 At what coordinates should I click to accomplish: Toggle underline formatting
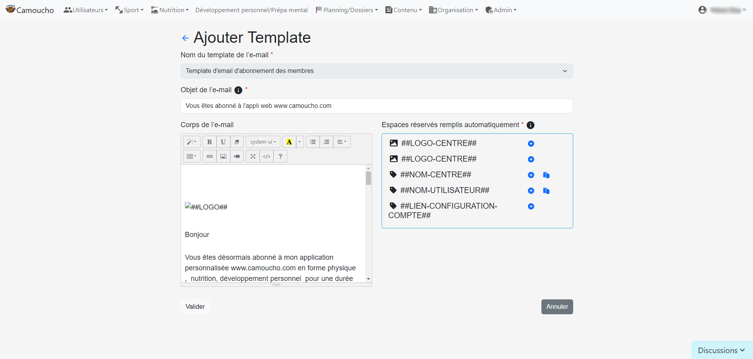click(223, 142)
